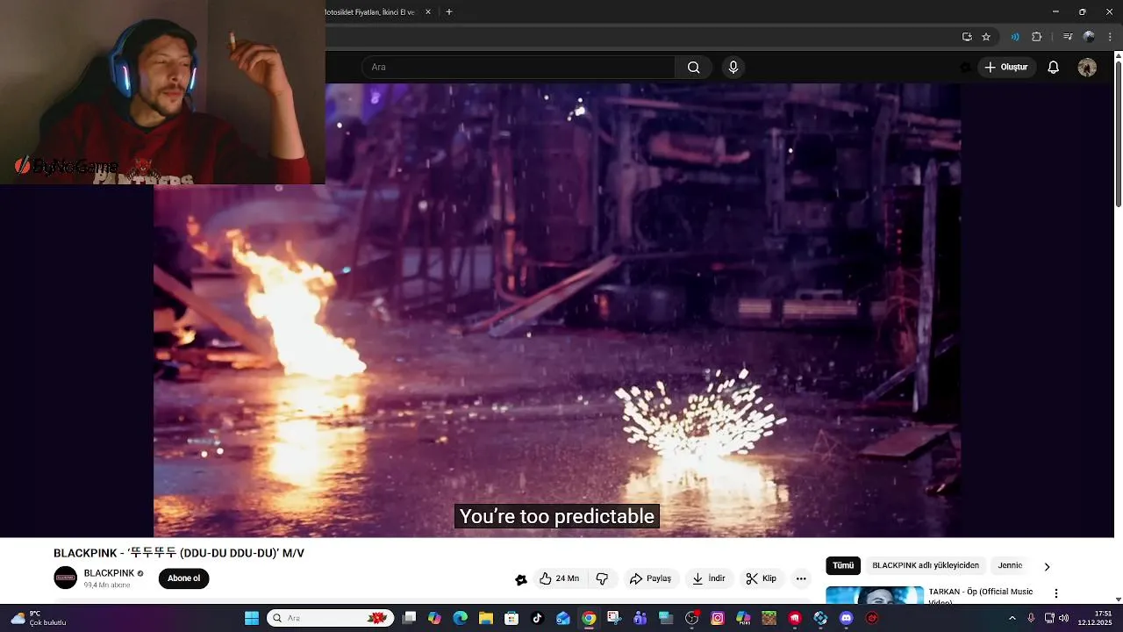The image size is (1123, 632).
Task: Open the YouTube account avatar menu
Action: 1087,68
